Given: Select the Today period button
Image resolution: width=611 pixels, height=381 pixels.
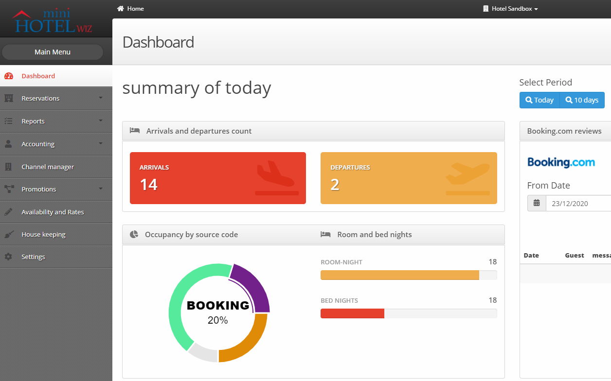Looking at the screenshot, I should pos(539,100).
